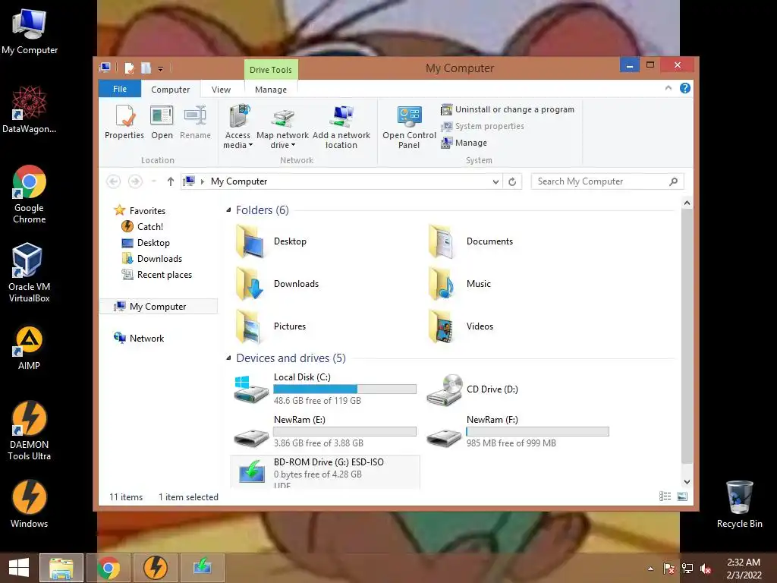The height and width of the screenshot is (583, 777).
Task: Click the Open ribbon icon
Action: (162, 122)
